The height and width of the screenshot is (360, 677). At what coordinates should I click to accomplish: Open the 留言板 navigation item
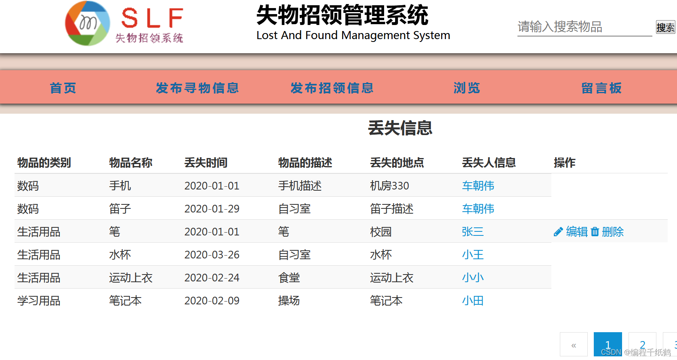tap(601, 88)
